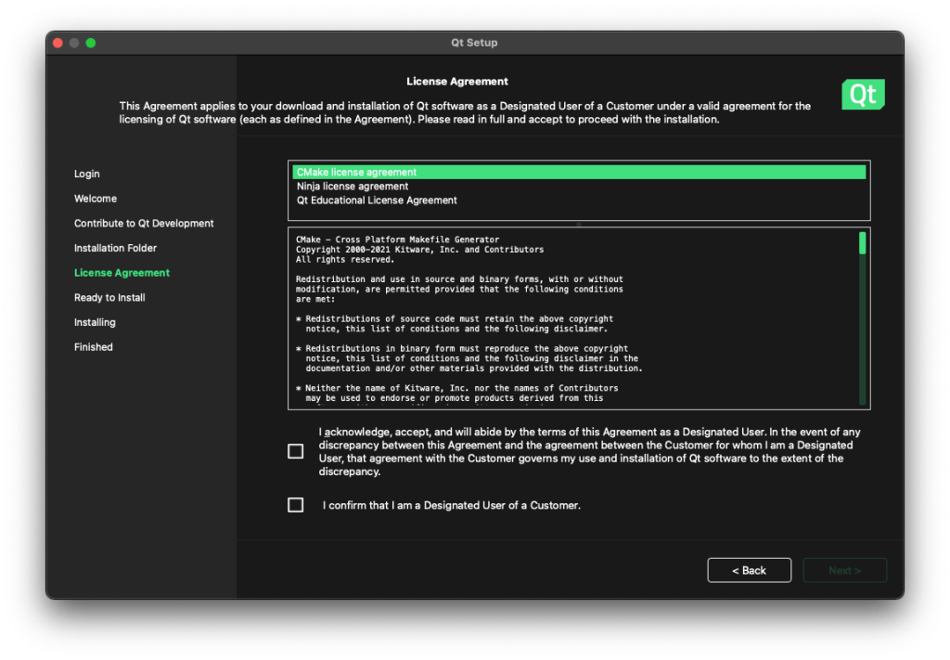Click the green zoom window button

91,43
